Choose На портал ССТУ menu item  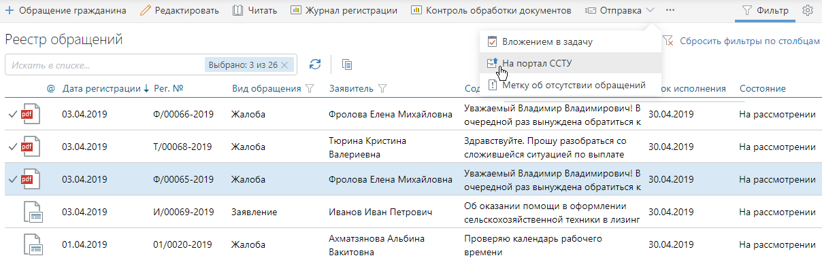point(570,63)
